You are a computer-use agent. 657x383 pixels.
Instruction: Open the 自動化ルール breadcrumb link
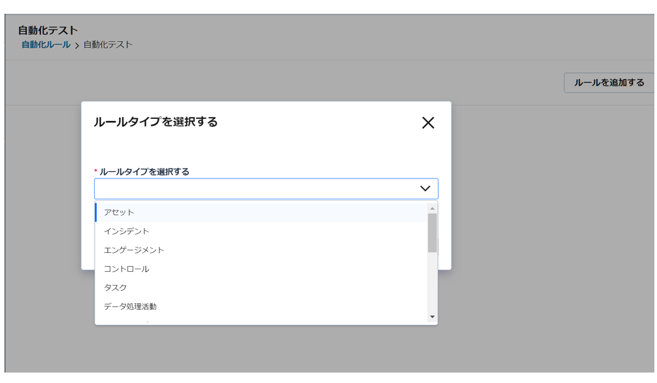click(46, 44)
